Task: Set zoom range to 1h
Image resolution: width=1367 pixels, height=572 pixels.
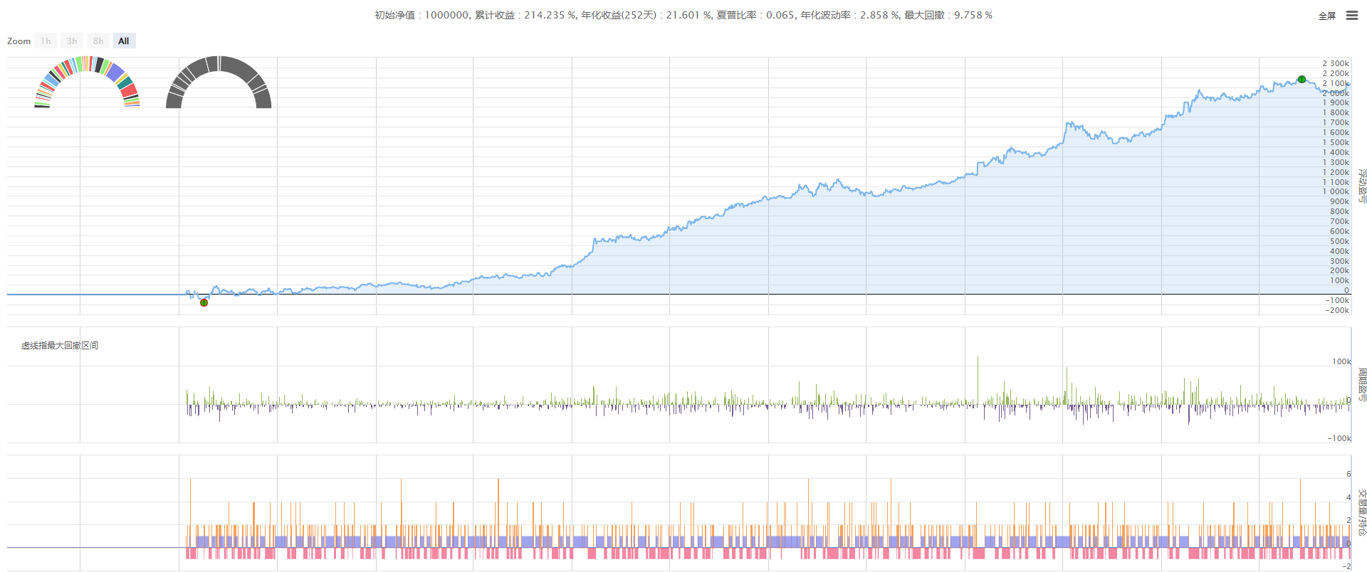Action: click(46, 41)
